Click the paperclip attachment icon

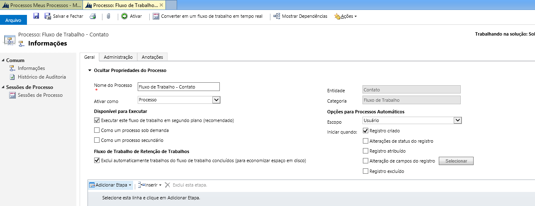pyautogui.click(x=108, y=17)
